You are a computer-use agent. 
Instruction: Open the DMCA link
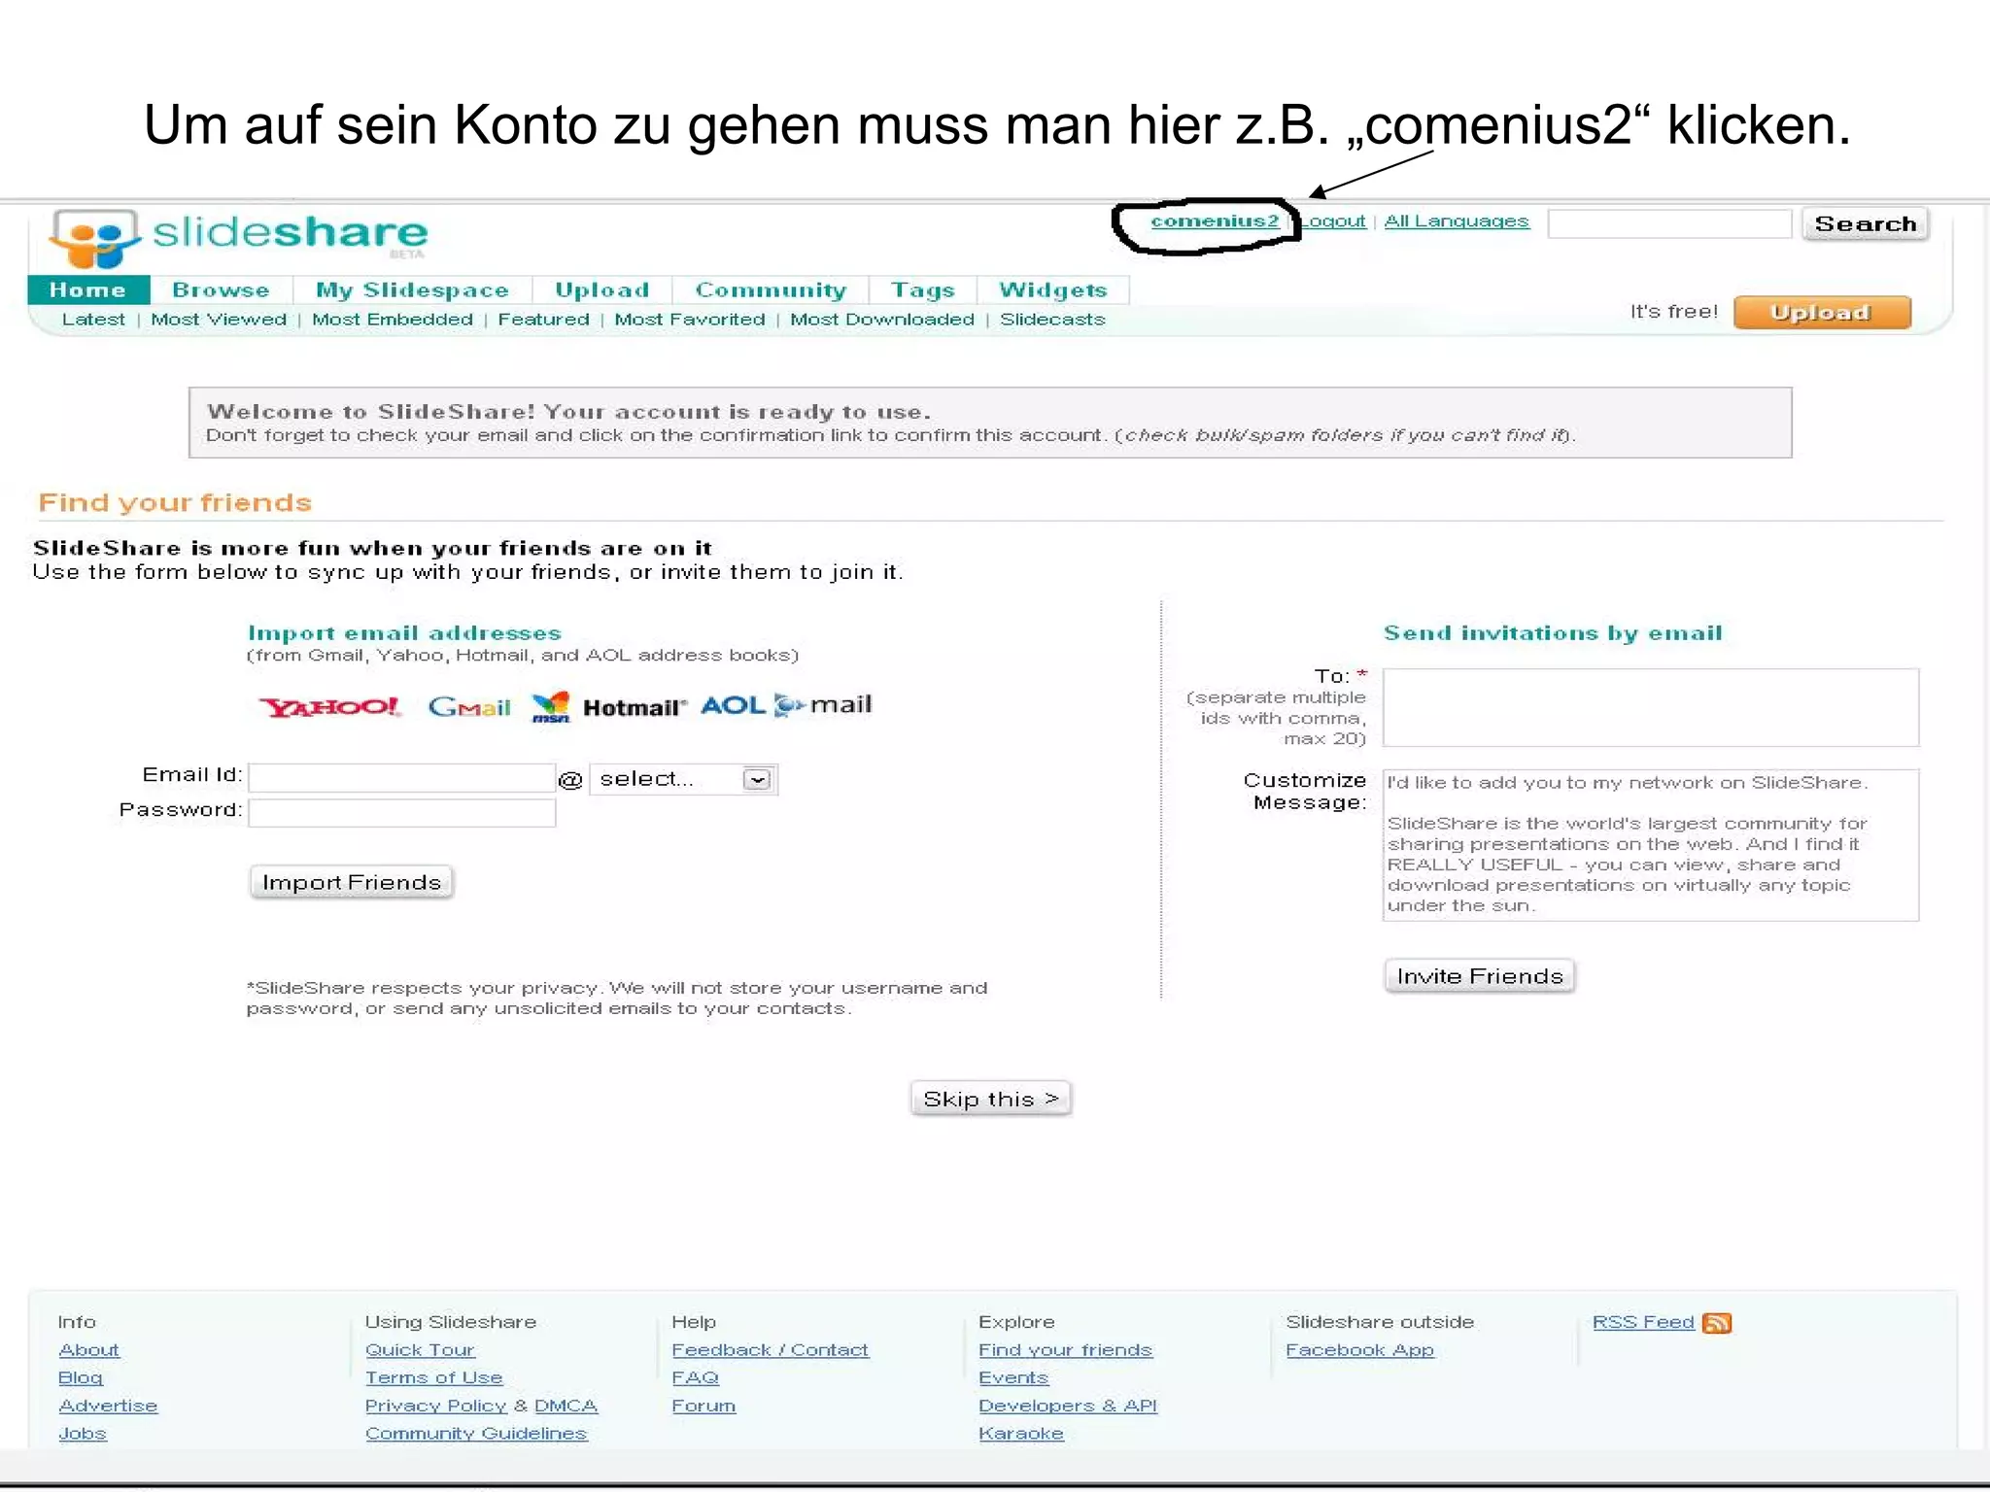pos(566,1406)
